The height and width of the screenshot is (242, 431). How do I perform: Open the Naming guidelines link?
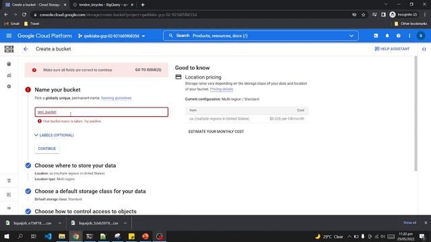[117, 98]
